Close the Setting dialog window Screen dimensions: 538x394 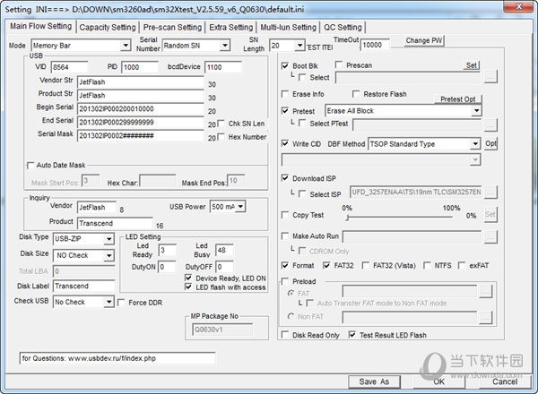click(x=519, y=6)
